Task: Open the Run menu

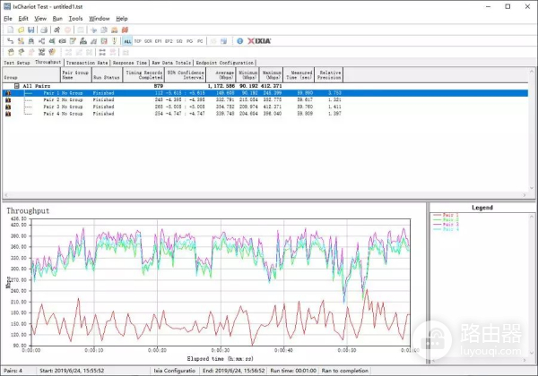Action: (56, 18)
